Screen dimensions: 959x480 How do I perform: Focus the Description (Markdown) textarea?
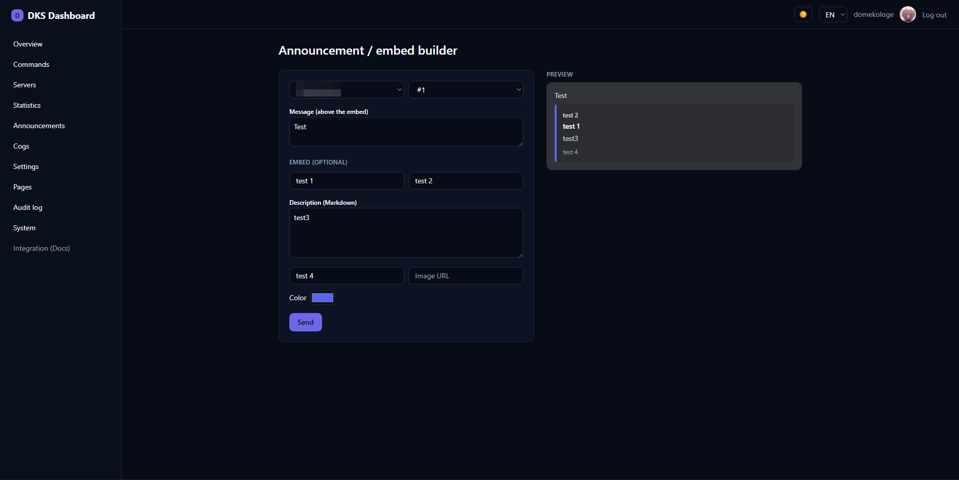pos(406,233)
